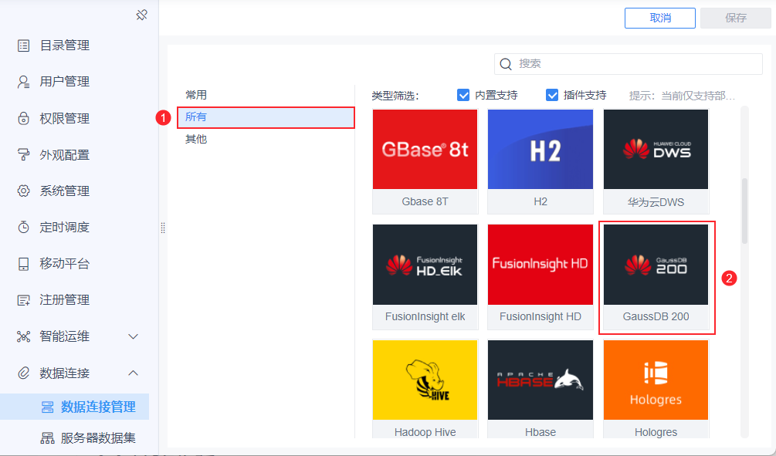Choose the Hadoop Hive tile

pos(425,389)
